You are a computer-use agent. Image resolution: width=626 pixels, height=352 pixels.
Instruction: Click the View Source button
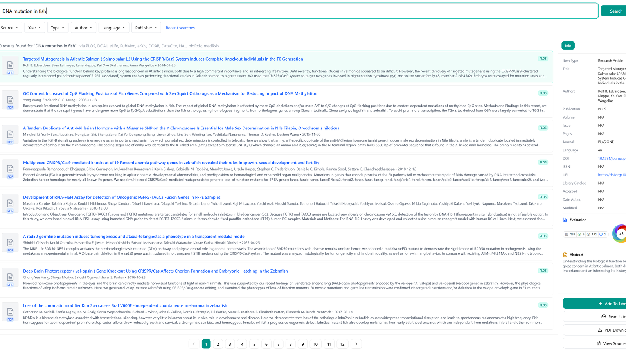click(594, 343)
